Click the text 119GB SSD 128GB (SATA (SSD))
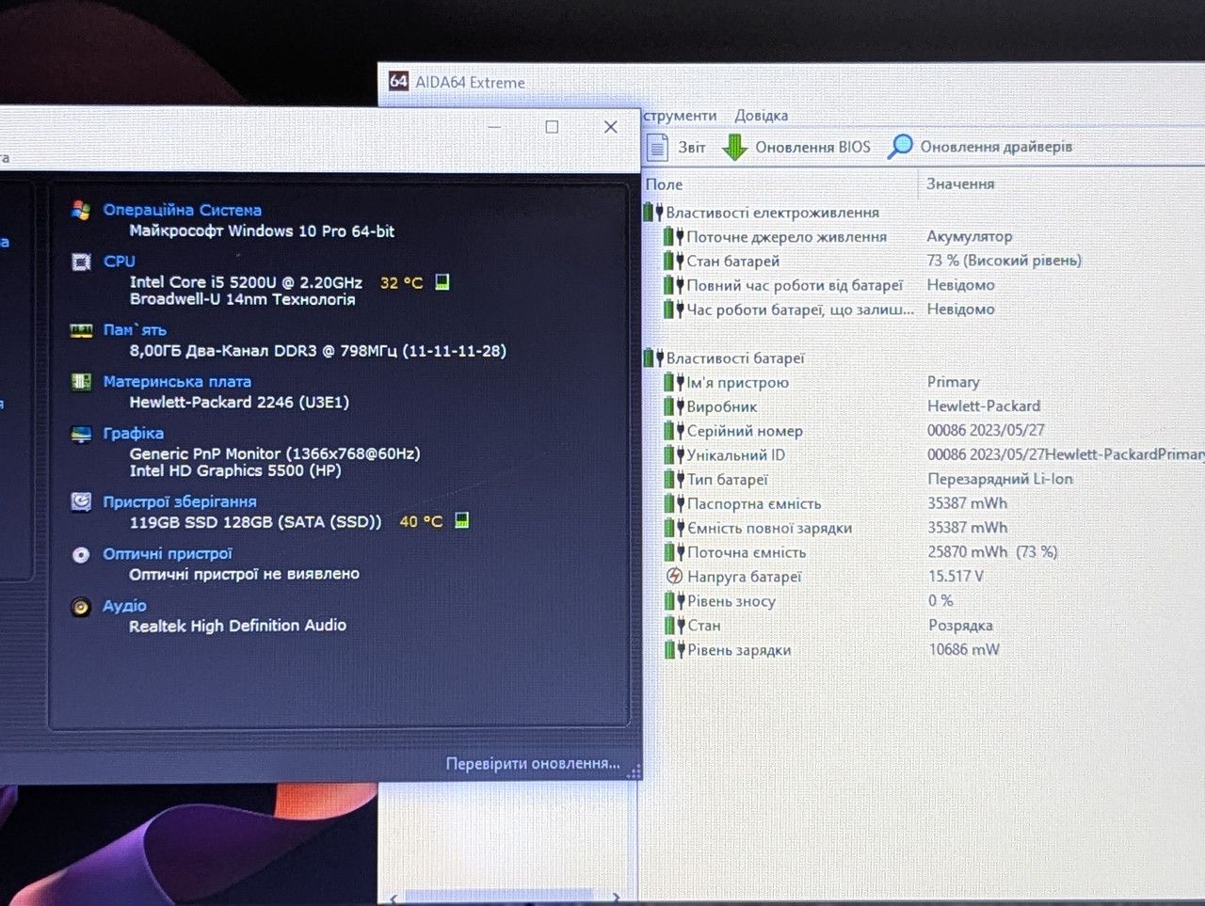This screenshot has height=906, width=1205. point(255,522)
